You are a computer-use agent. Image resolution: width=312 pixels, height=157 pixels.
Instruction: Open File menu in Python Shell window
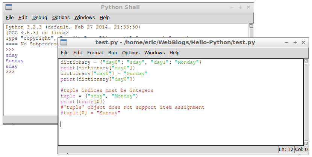10,18
